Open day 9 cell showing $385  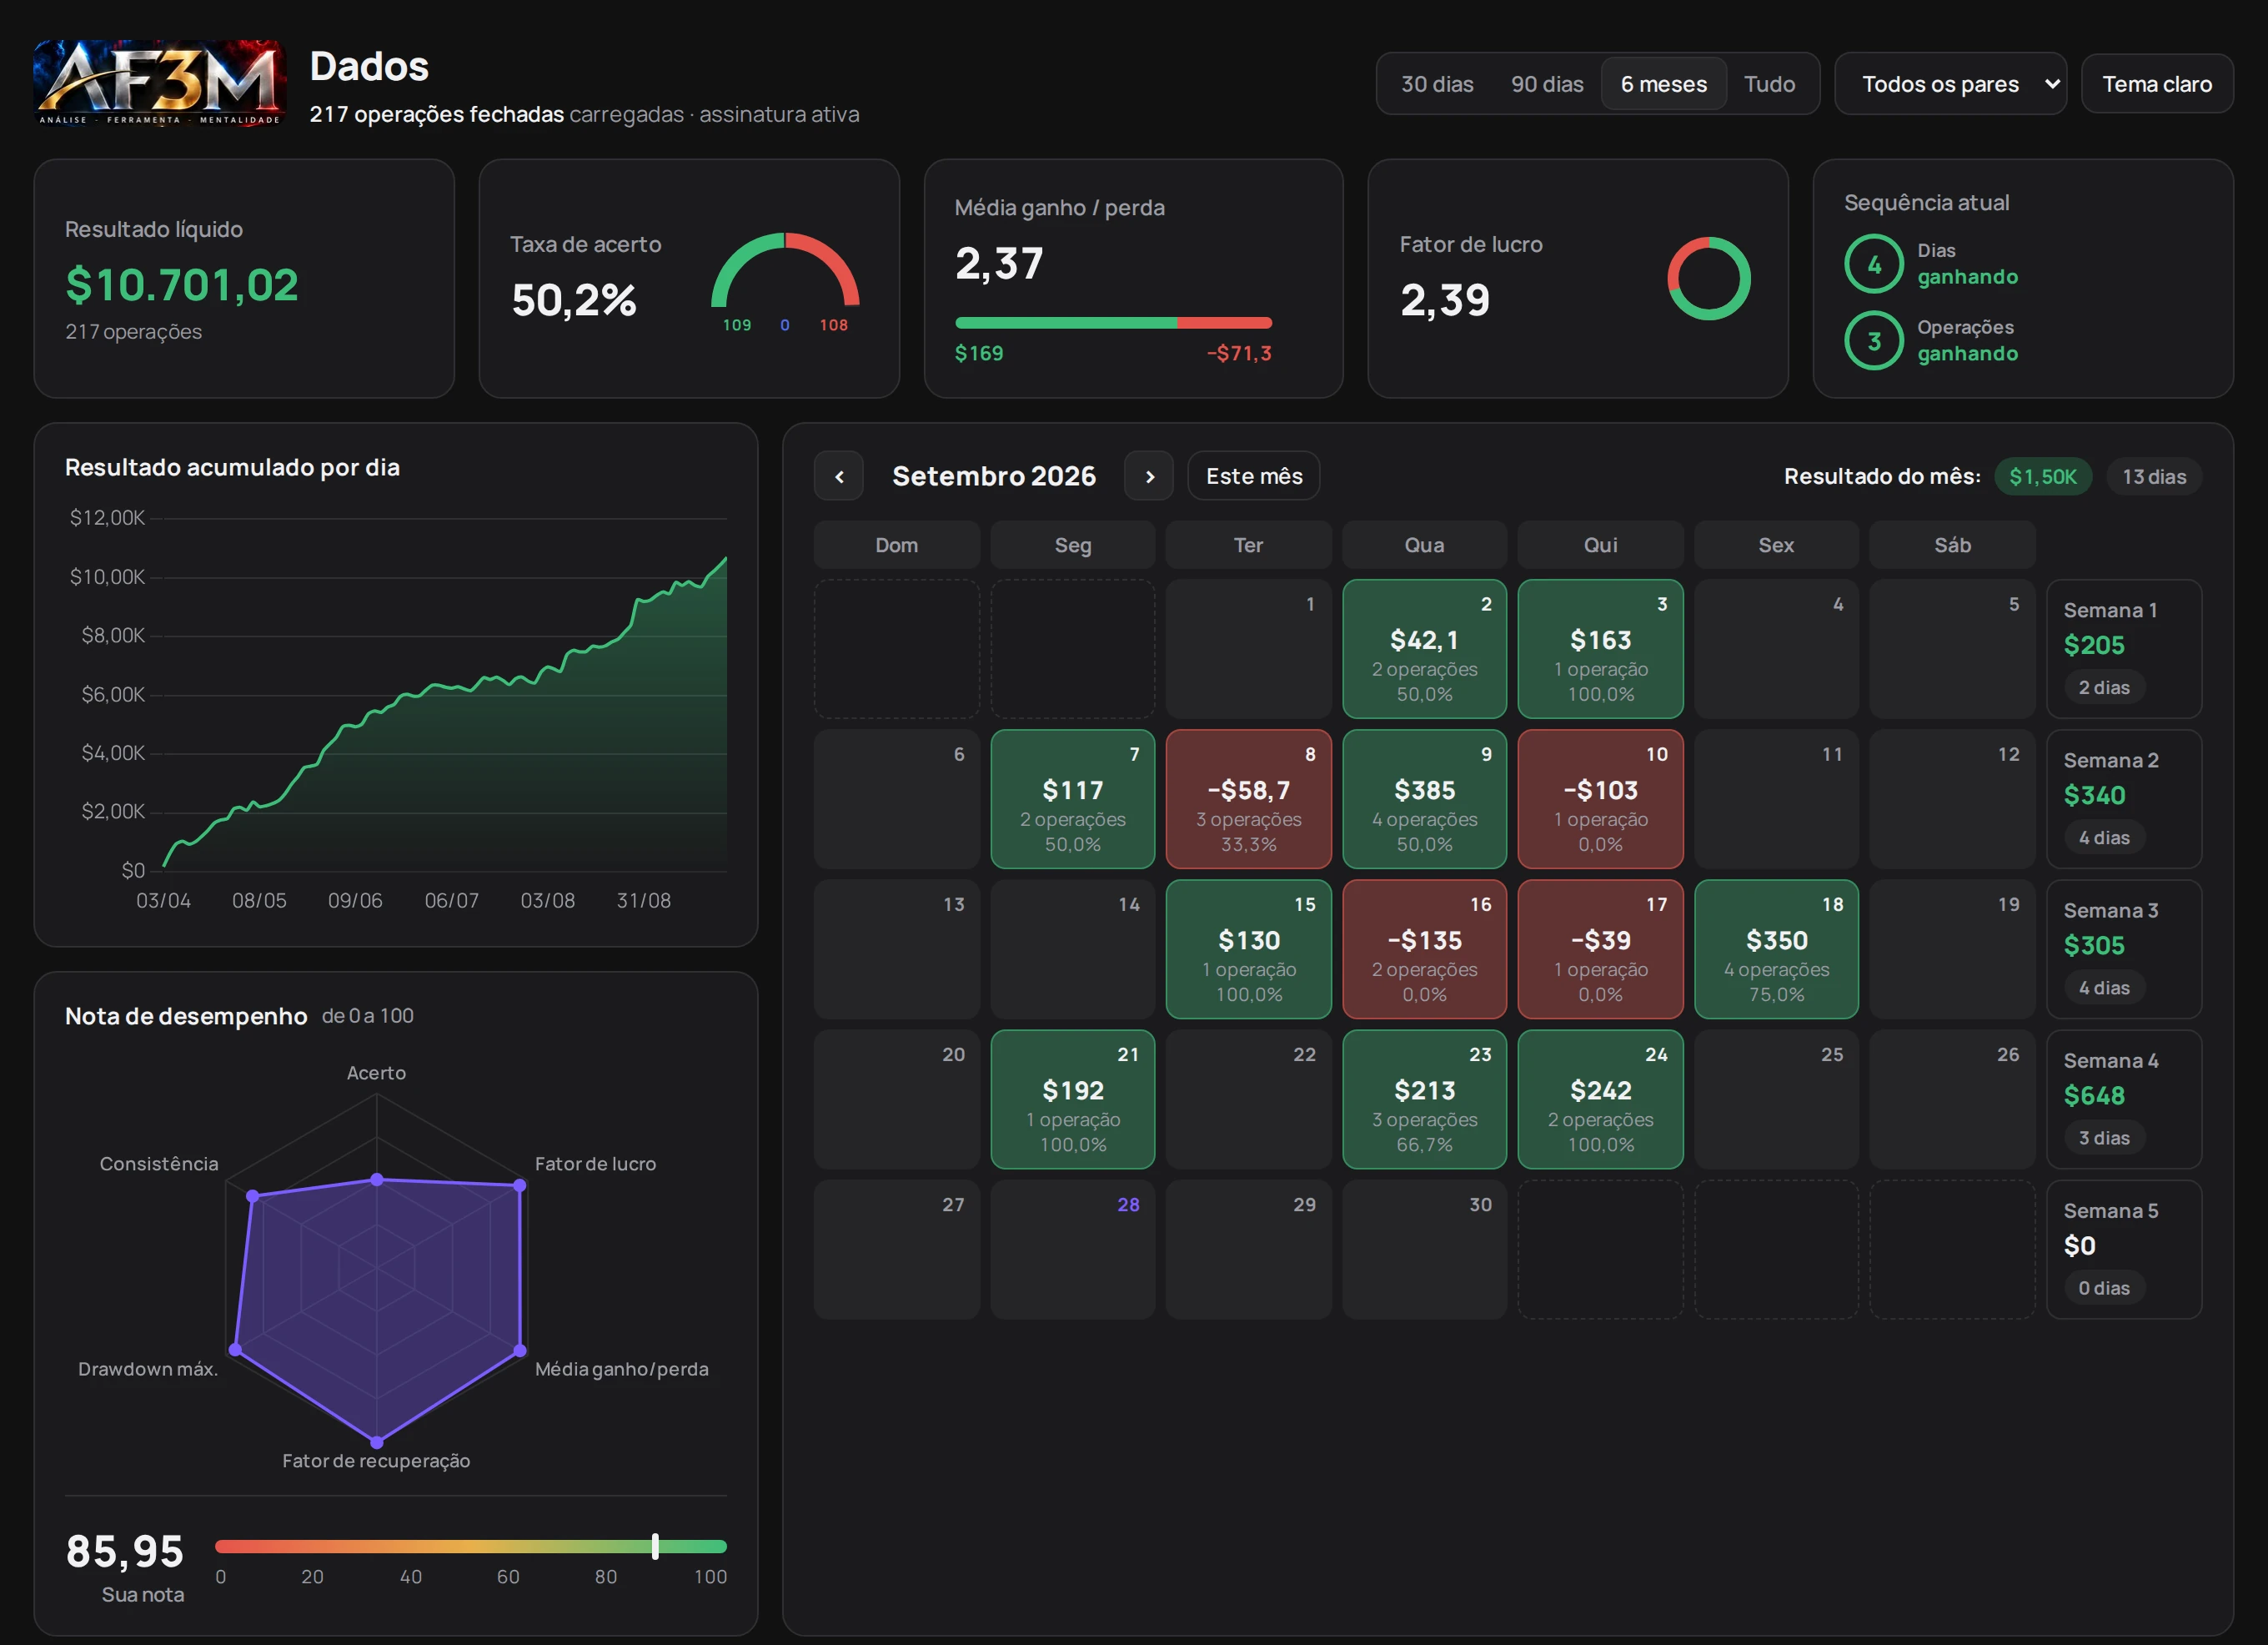pos(1424,798)
